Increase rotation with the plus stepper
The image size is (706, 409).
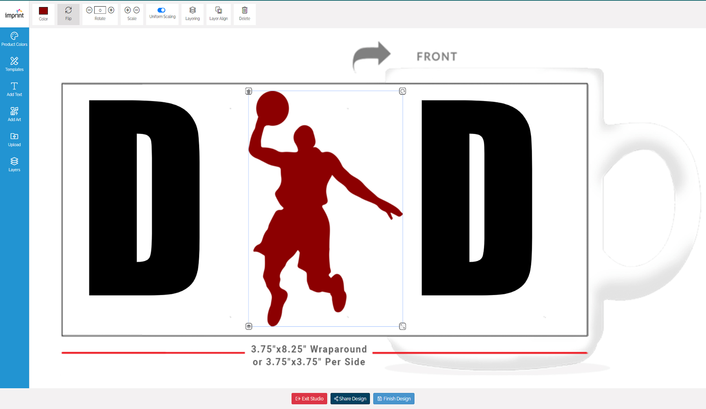[111, 10]
